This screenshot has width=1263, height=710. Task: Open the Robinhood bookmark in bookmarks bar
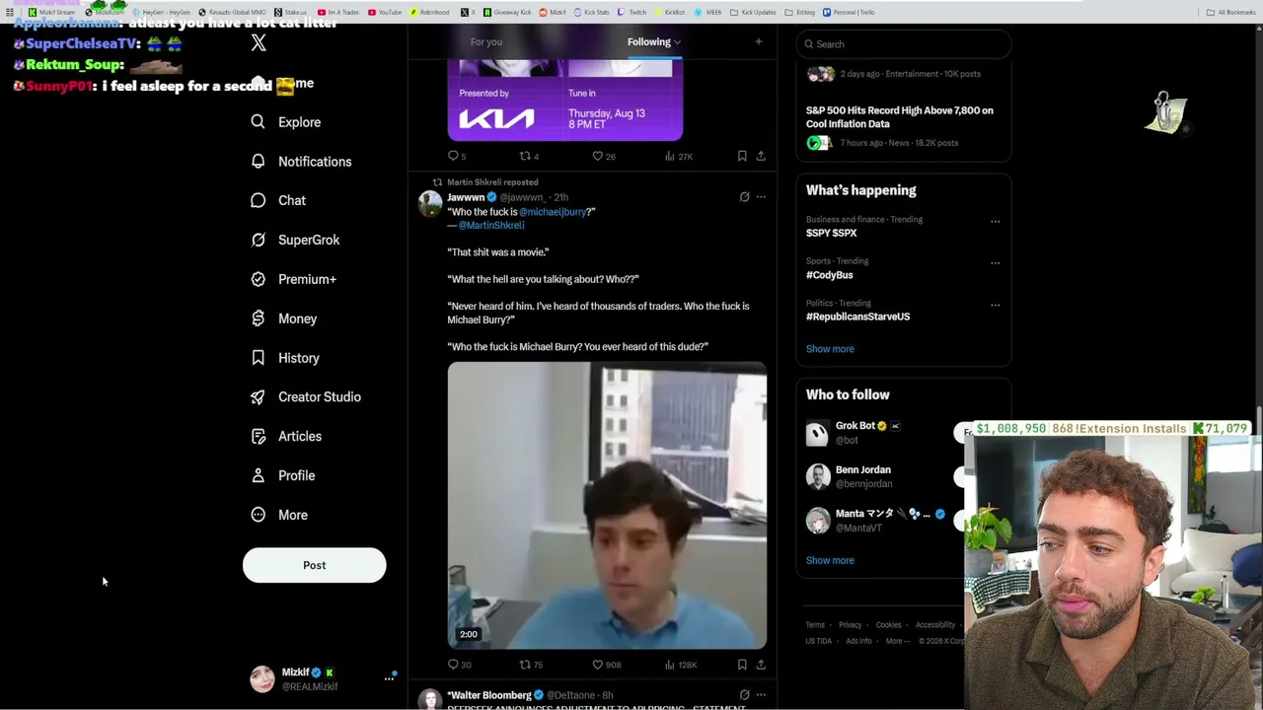(429, 12)
